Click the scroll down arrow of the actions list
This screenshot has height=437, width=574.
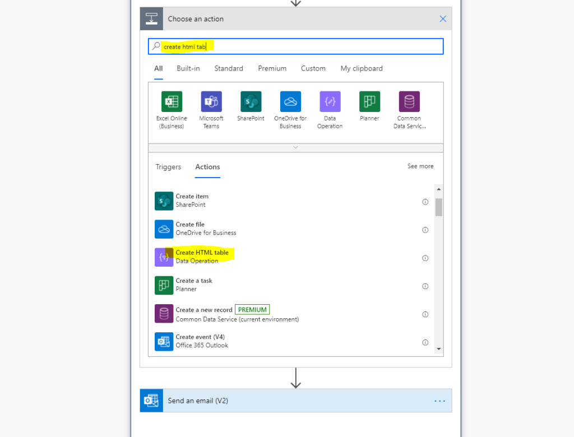coord(438,349)
